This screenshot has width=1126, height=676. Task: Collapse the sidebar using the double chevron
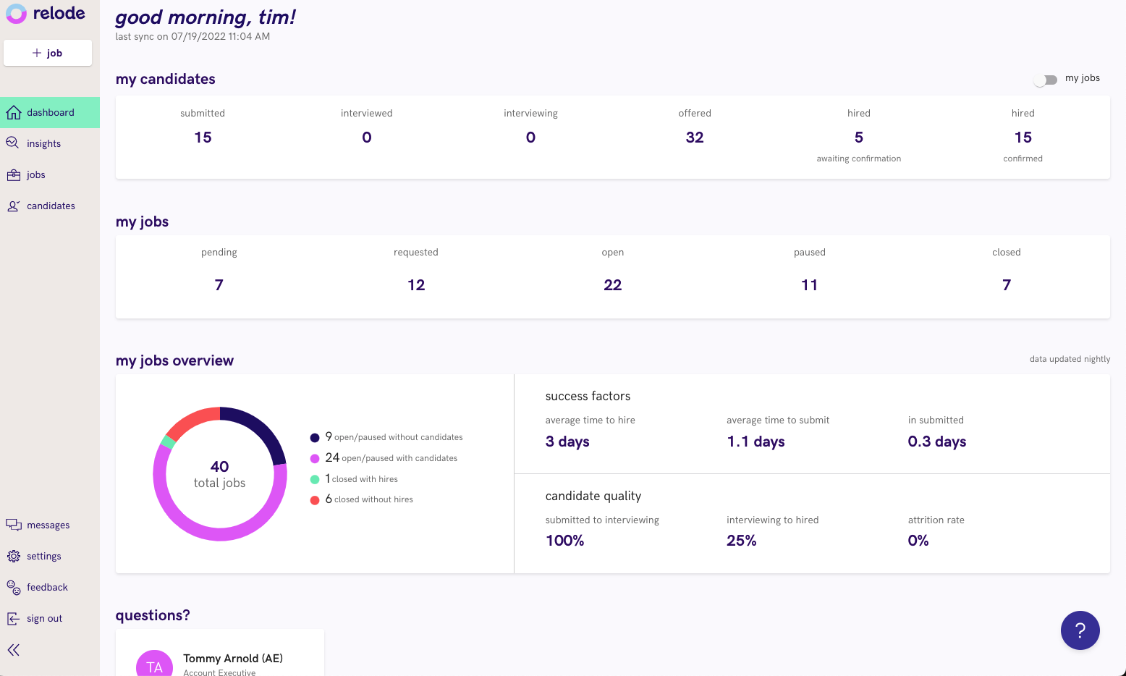tap(13, 650)
